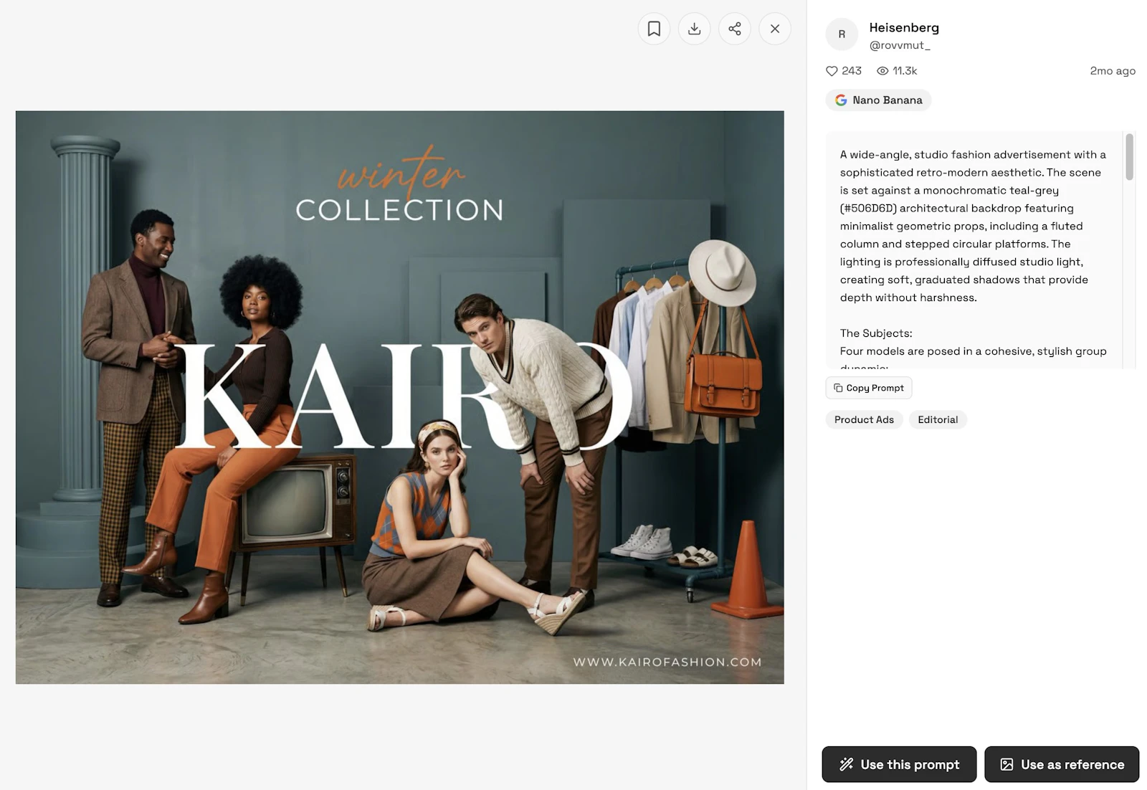Open the Product Ads tag
This screenshot has height=790, width=1147.
coord(864,419)
